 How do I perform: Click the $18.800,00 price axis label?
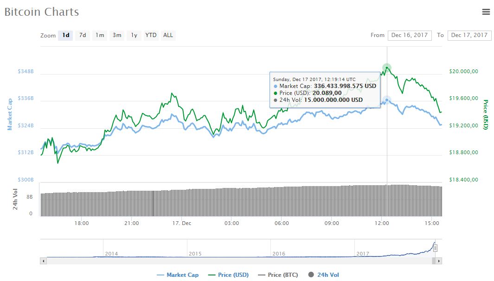tap(463, 152)
